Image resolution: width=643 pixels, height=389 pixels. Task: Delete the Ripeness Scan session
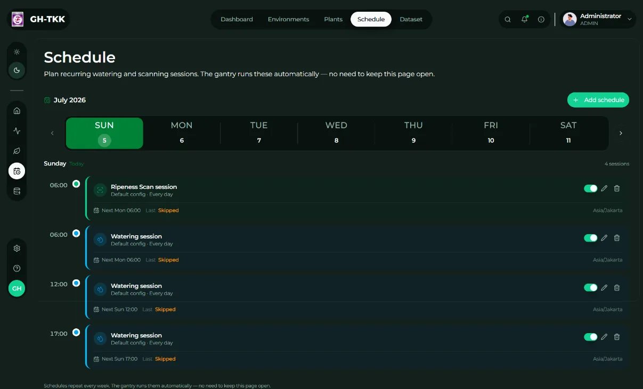[617, 188]
